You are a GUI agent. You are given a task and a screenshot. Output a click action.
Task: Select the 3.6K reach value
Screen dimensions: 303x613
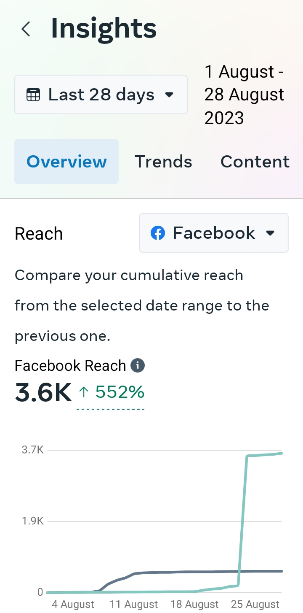[43, 392]
